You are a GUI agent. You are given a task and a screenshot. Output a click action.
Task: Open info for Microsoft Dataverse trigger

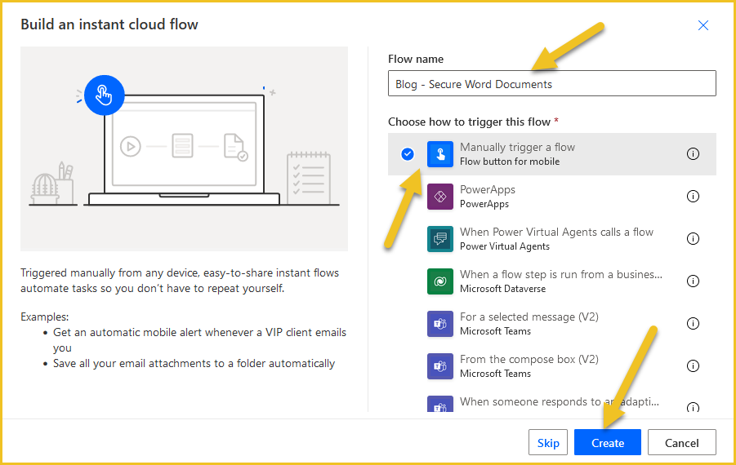693,281
